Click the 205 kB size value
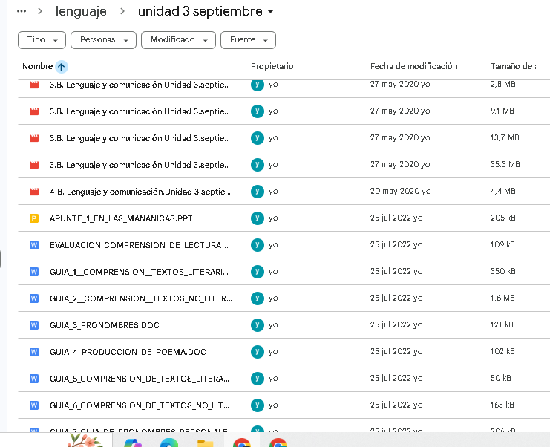 (x=502, y=218)
